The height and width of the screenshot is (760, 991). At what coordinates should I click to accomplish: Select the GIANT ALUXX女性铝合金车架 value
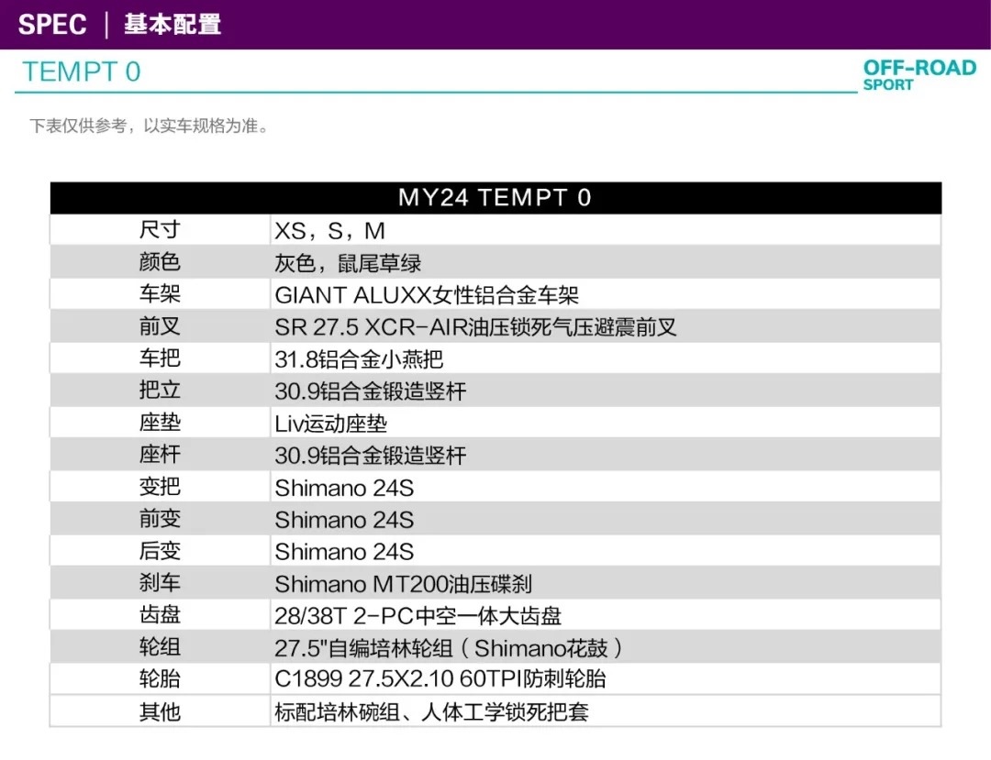click(x=427, y=295)
